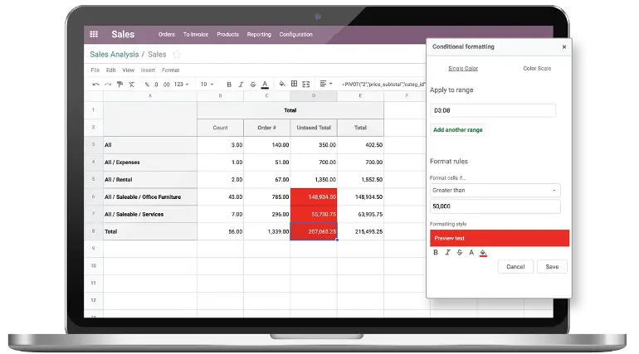Go to Sales Analysis breadcrumb link
The image size is (639, 354).
115,54
